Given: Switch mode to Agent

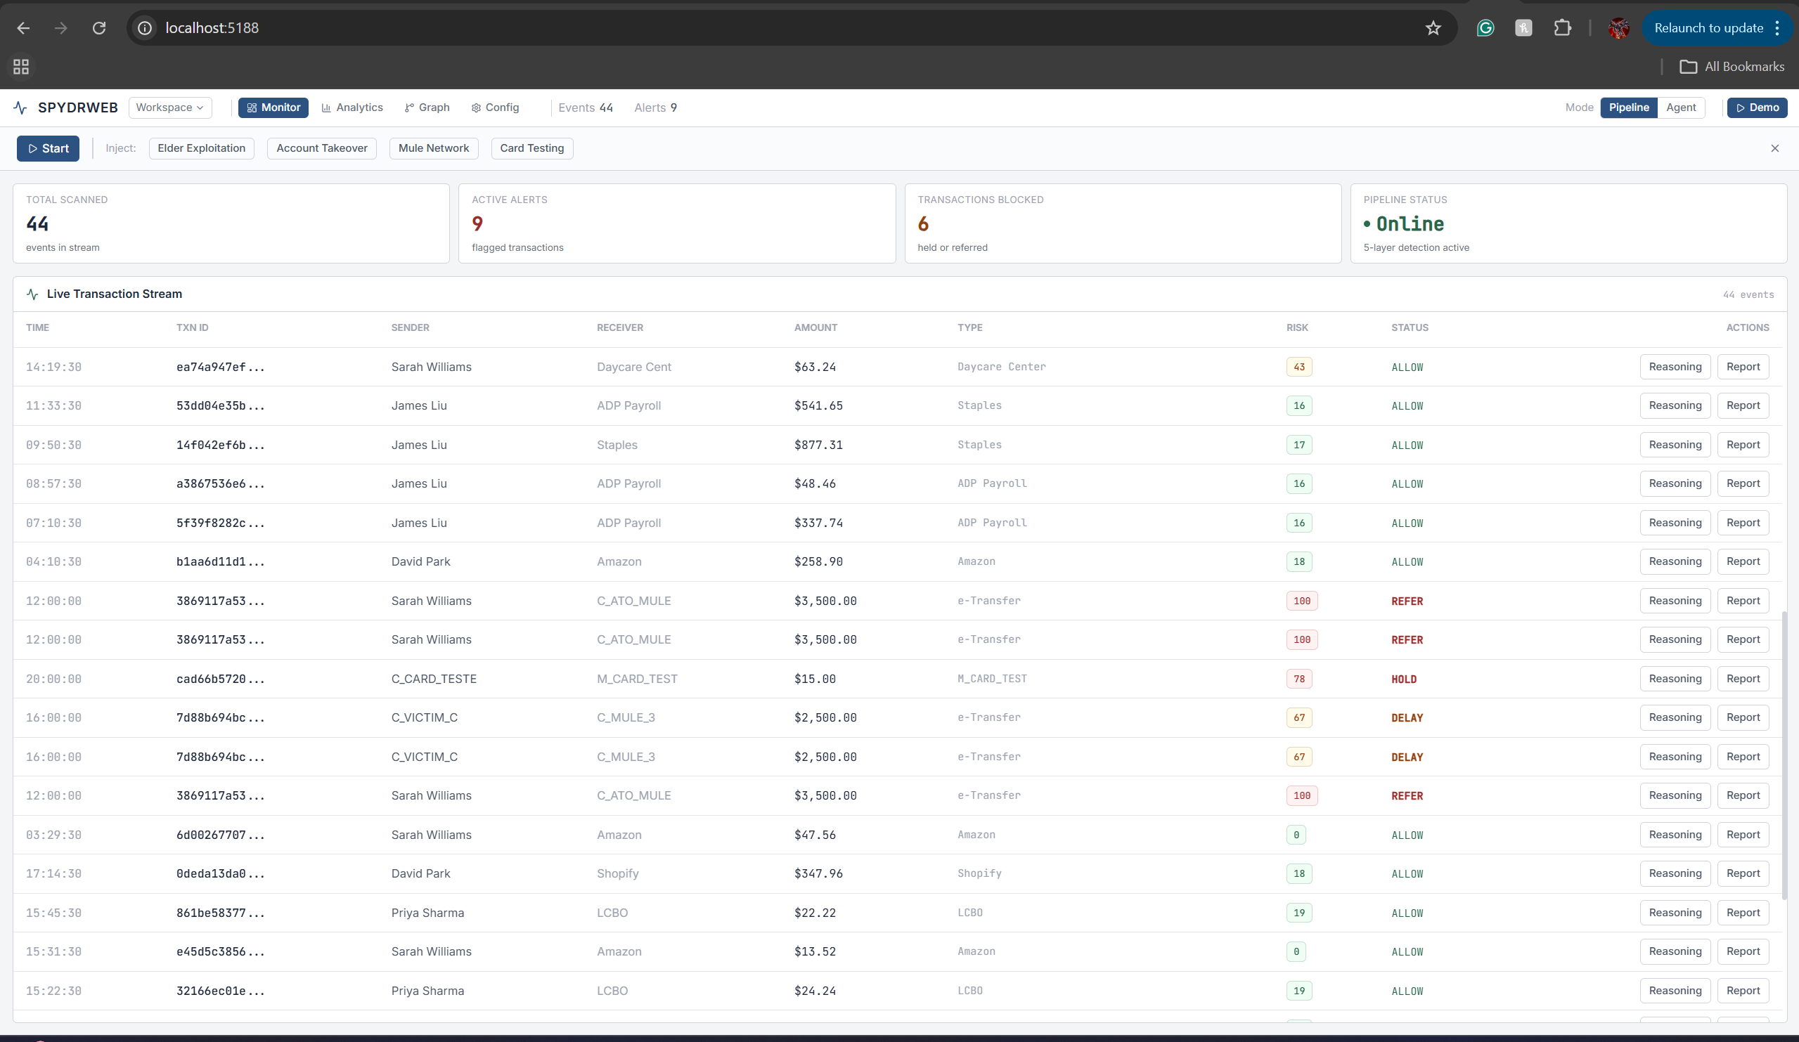Looking at the screenshot, I should tap(1680, 108).
